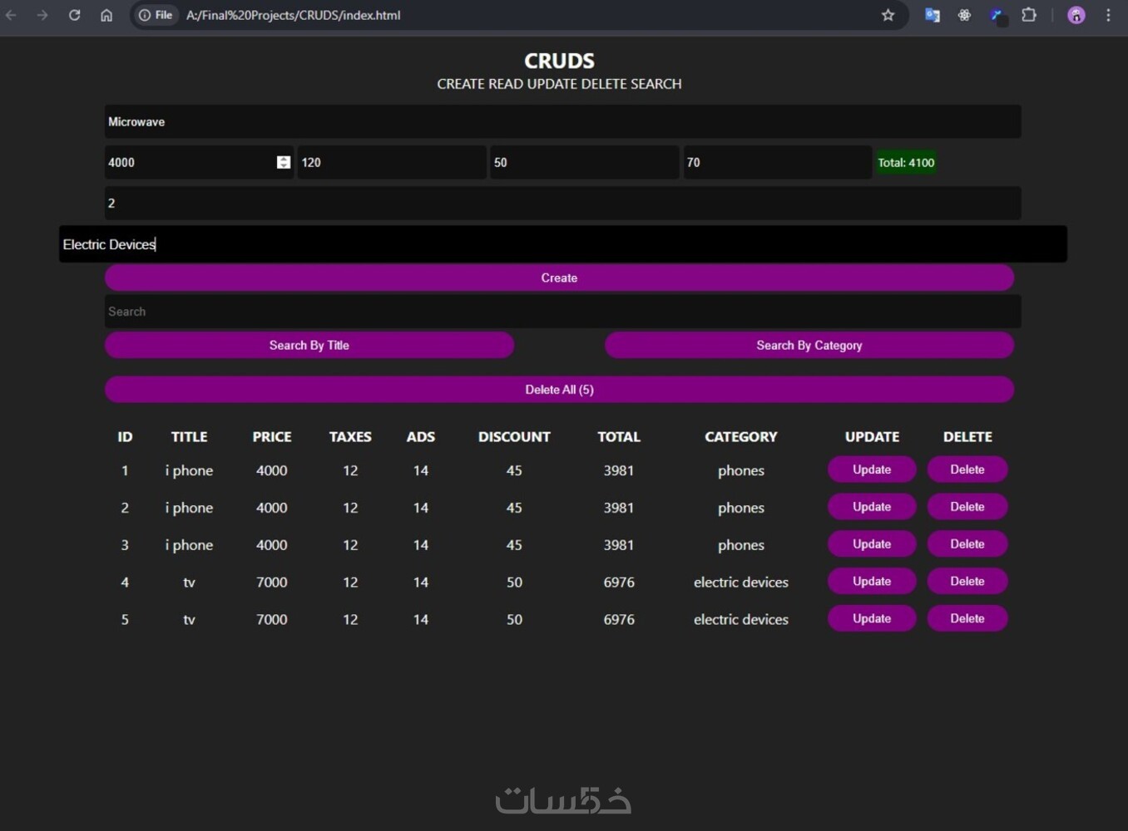This screenshot has height=831, width=1128.
Task: Update the tv product with ID 4
Action: (x=872, y=582)
